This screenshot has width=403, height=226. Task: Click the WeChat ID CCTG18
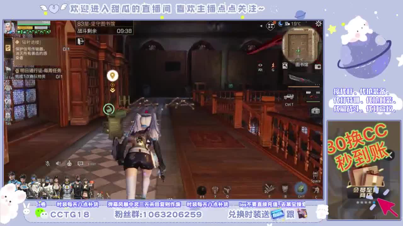coord(70,214)
